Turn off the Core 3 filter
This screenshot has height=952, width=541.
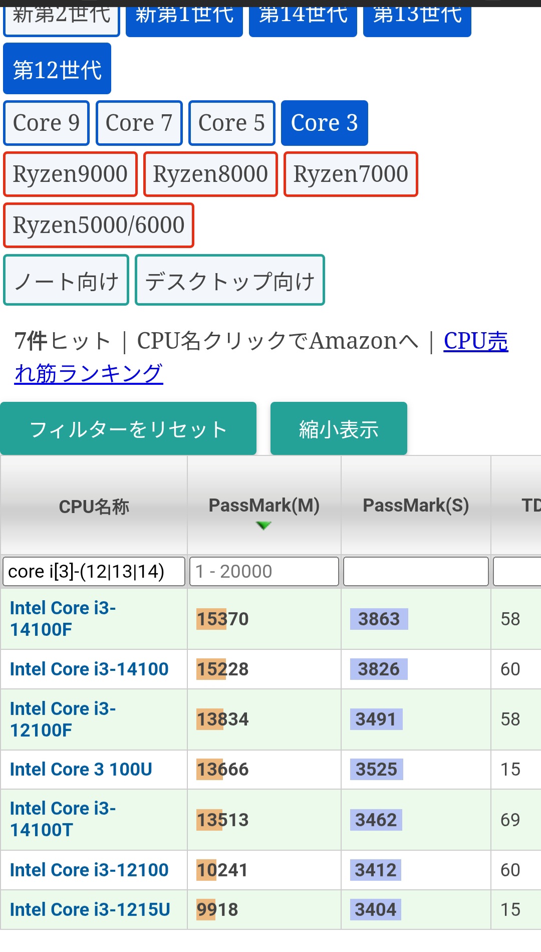(x=324, y=123)
